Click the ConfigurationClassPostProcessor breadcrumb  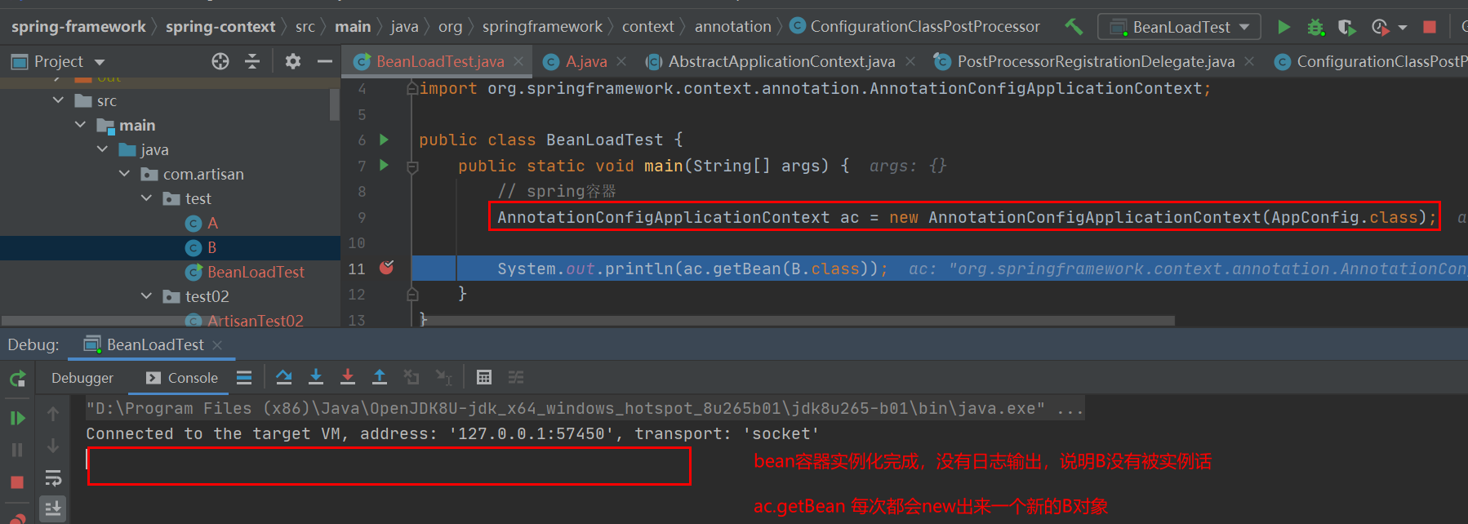916,27
